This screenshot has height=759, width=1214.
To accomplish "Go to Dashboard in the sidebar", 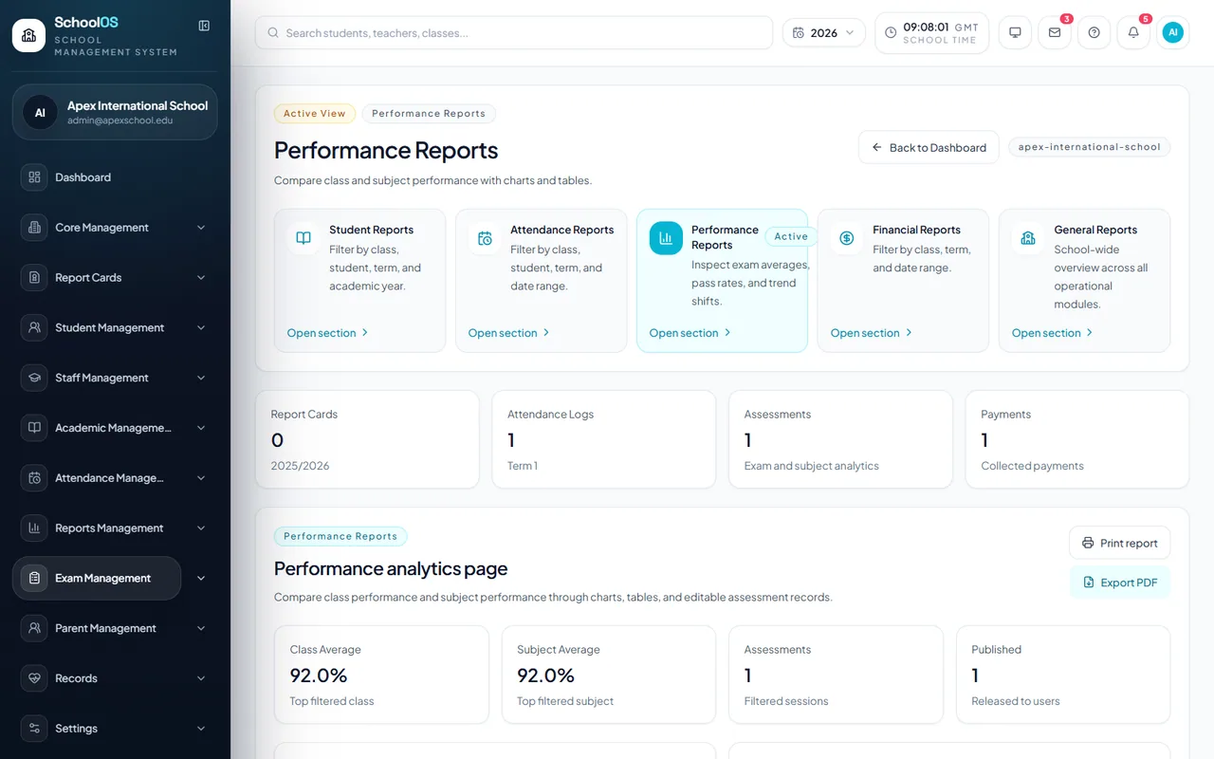I will pyautogui.click(x=115, y=177).
